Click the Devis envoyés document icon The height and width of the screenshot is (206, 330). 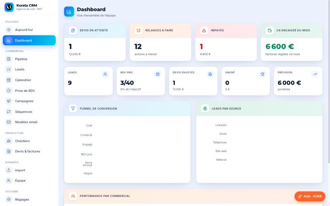(x=210, y=74)
